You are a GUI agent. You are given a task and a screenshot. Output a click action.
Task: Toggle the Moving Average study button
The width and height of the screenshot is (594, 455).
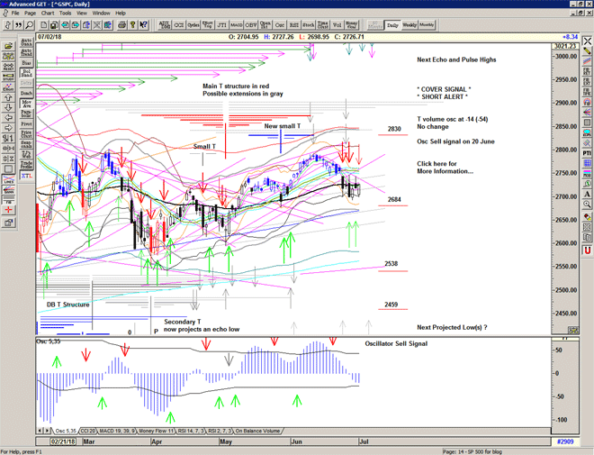pos(27,105)
